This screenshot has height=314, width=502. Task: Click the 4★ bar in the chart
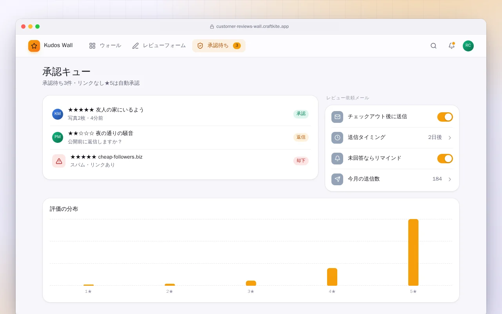click(x=332, y=277)
